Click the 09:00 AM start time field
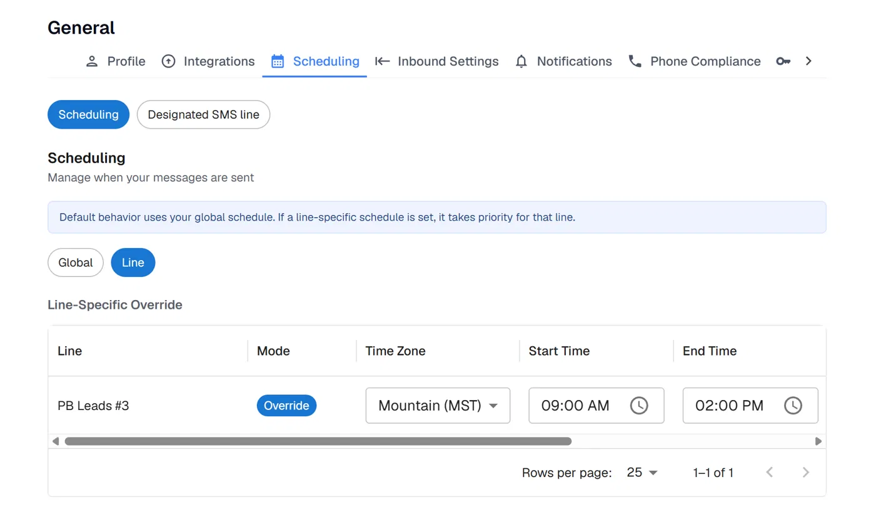This screenshot has height=525, width=896. coord(596,406)
